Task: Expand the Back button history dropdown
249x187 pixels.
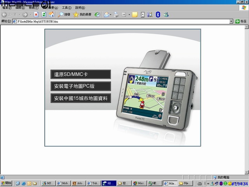Action: click(x=20, y=15)
